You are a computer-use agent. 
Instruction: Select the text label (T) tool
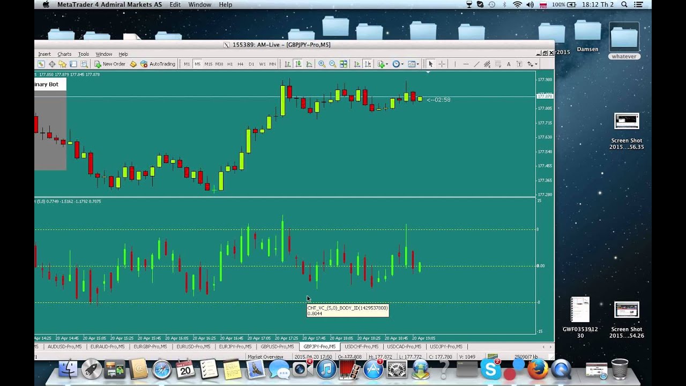[x=519, y=64]
